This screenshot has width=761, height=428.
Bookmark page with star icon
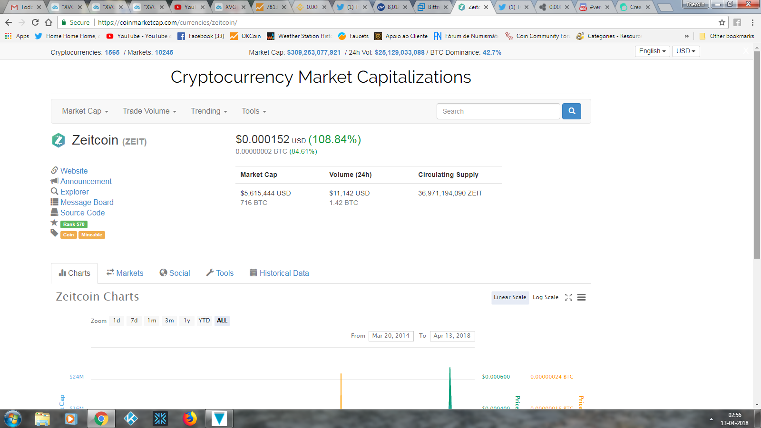(722, 22)
